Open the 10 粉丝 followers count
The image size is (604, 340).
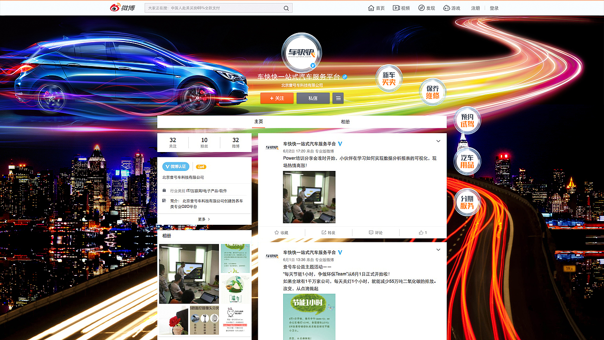coord(204,143)
